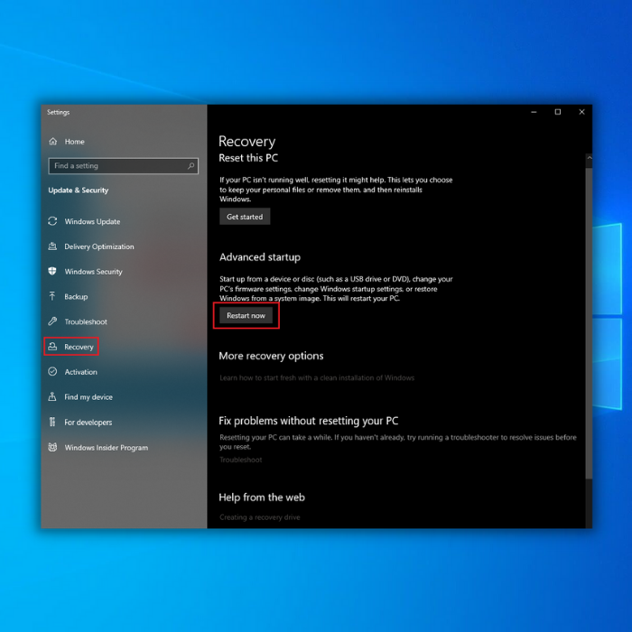
Task: Click the scroll up arrow of the scrollbar
Action: (x=589, y=158)
